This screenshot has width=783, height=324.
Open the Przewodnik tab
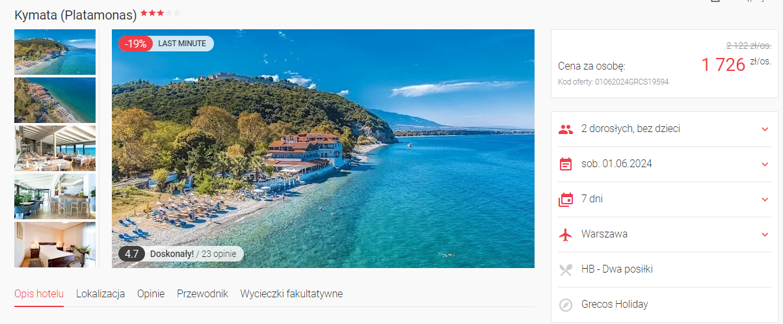[x=202, y=294]
